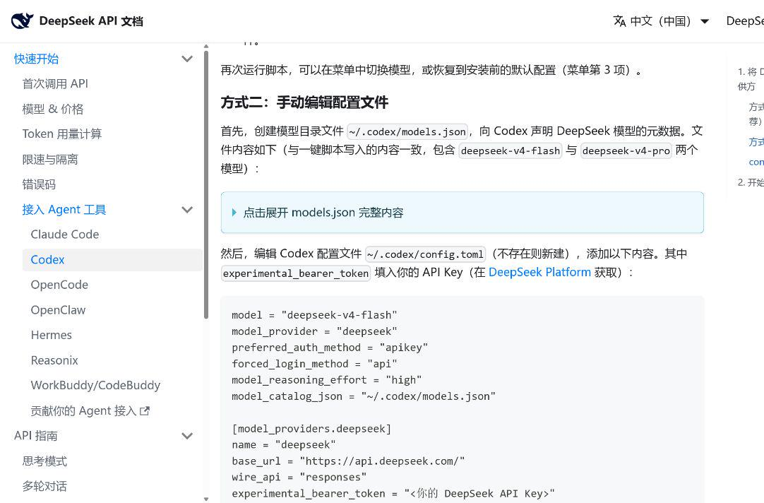Click the external link icon beside 贡献你的 Agent 接入
The width and height of the screenshot is (764, 503).
[x=144, y=411]
